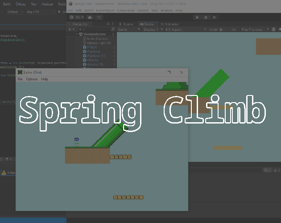Screen dimensions: 281x223
Task: Open Visual Studio's Build menu
Action: (7, 4)
